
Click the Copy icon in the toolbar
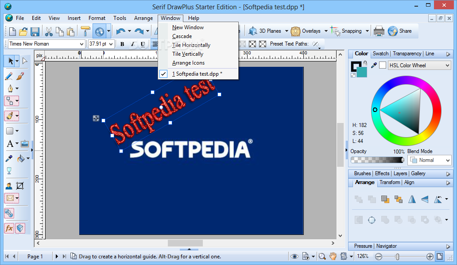point(60,31)
